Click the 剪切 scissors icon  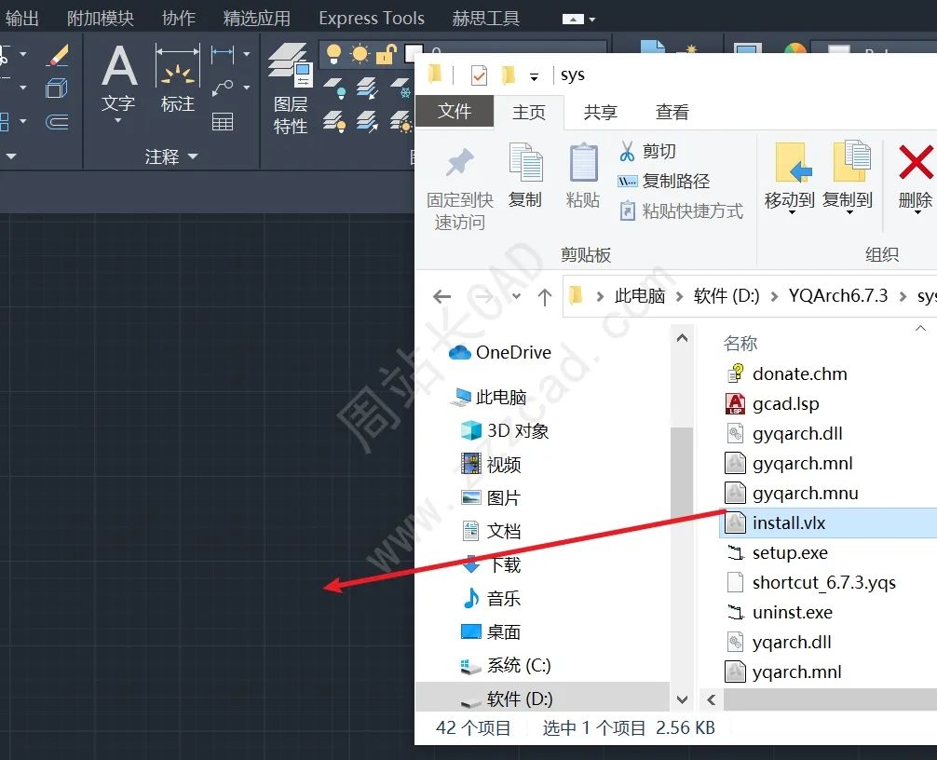(x=628, y=151)
